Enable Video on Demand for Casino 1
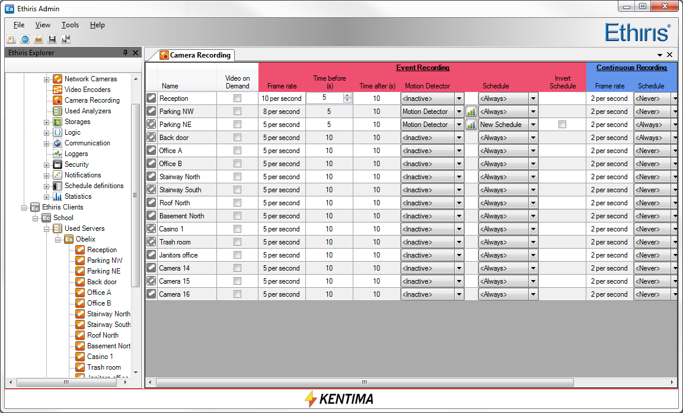 237,229
